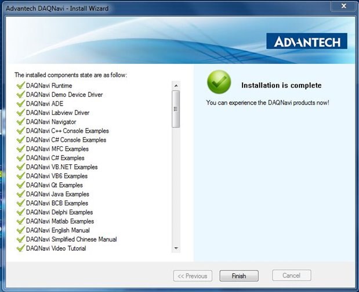Select the DAQNavi VB6 Examples text
Screen dimensions: 359x292
57,176
